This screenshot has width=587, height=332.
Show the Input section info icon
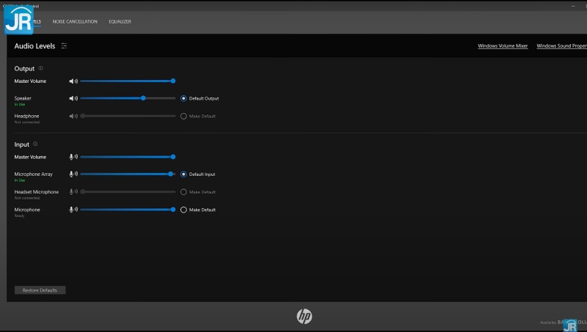pyautogui.click(x=35, y=144)
